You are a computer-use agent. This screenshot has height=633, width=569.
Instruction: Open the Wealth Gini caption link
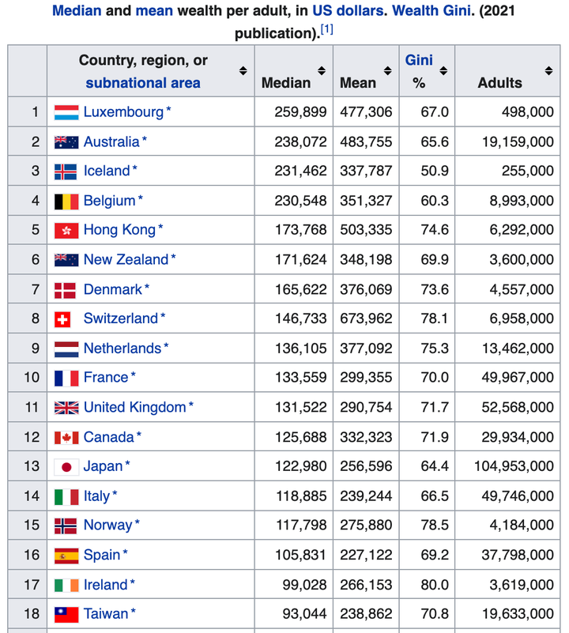click(431, 10)
